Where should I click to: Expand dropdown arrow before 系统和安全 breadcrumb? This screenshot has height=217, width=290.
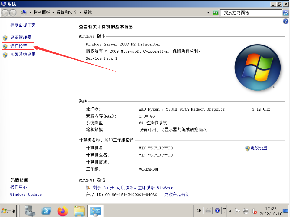click(53, 12)
